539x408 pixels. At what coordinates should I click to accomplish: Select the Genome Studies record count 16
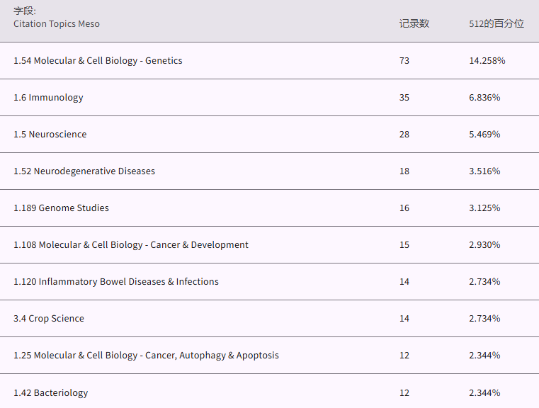click(x=404, y=208)
